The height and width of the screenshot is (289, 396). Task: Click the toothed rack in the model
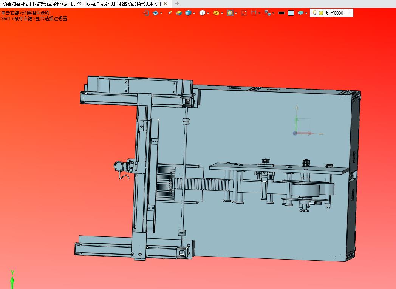(202, 184)
